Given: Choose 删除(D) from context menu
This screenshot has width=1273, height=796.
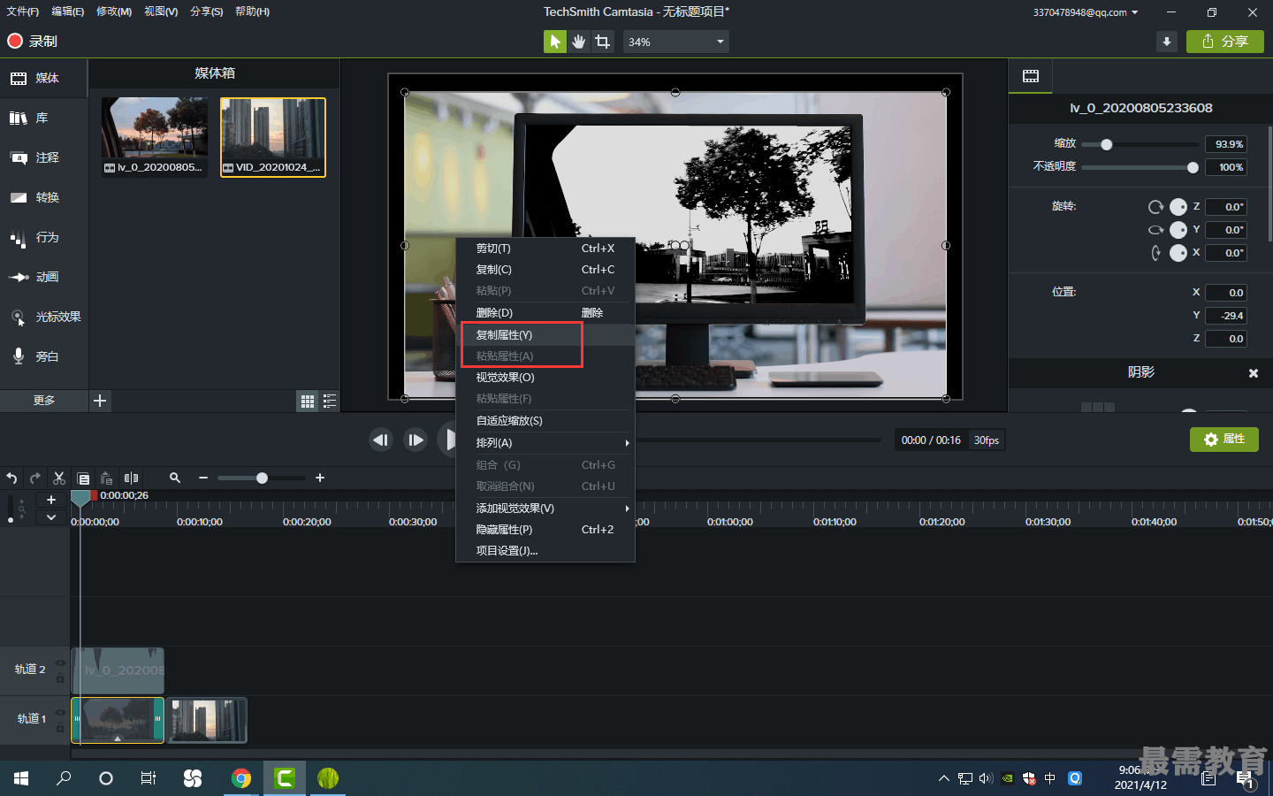Looking at the screenshot, I should coord(545,313).
